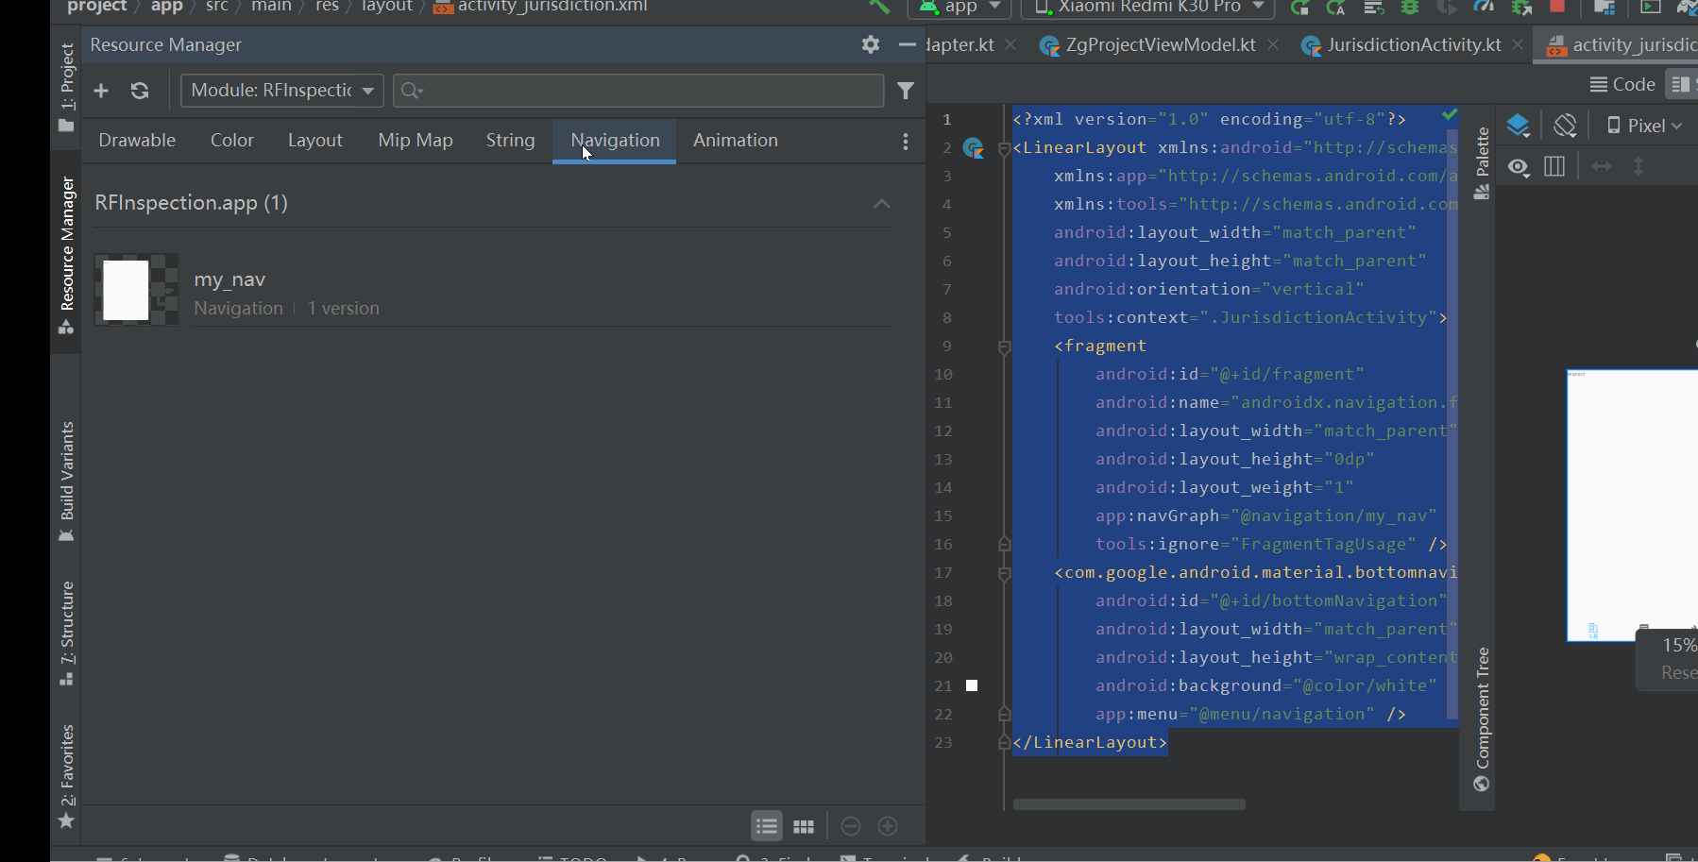Image resolution: width=1698 pixels, height=862 pixels.
Task: Open the filter options funnel icon
Action: pos(906,91)
